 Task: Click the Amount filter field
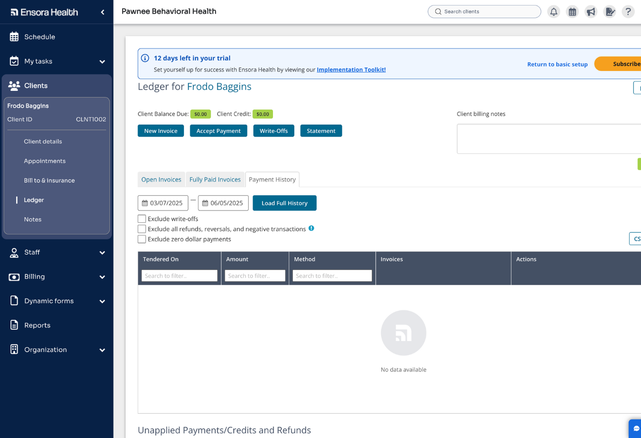[255, 276]
